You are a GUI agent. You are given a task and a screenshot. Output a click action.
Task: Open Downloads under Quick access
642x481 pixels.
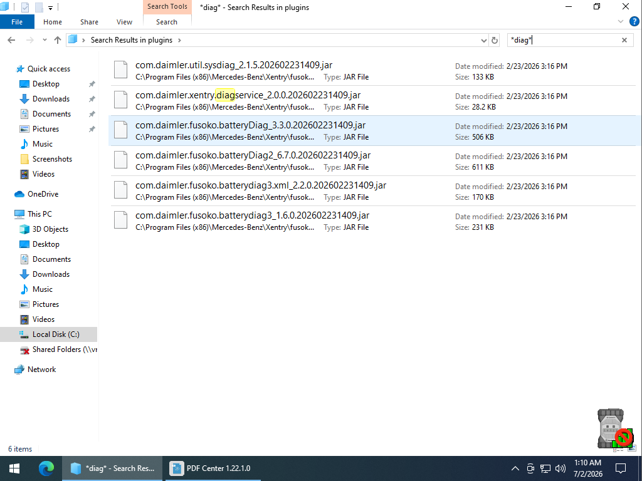tap(51, 99)
